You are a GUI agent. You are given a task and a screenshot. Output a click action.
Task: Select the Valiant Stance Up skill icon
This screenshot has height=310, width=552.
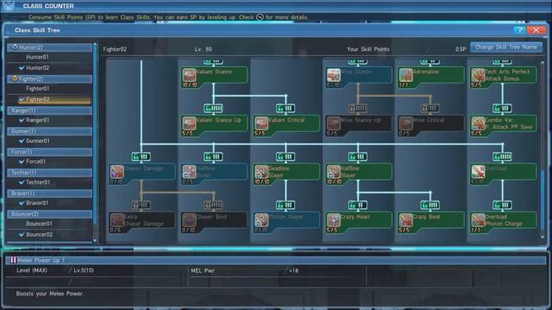coord(189,123)
